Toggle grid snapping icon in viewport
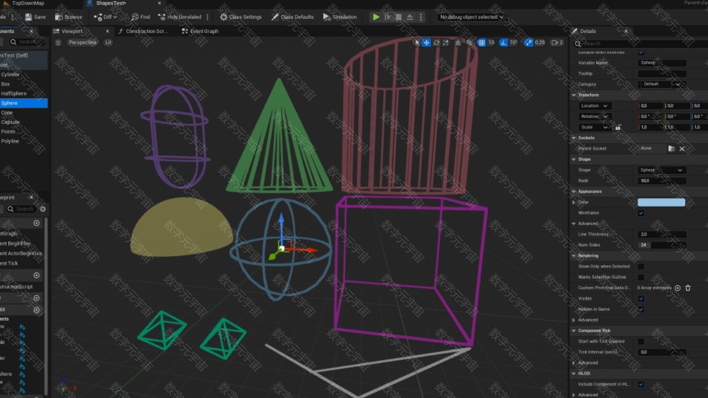The image size is (708, 398). [482, 43]
